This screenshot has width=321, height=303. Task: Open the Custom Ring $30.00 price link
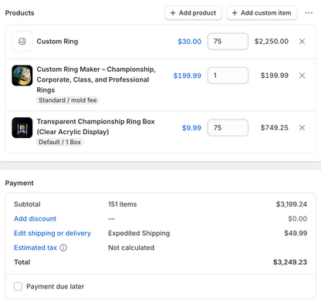tap(189, 42)
